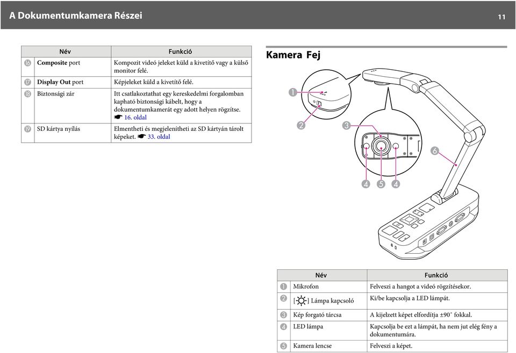This screenshot has height=353, width=516.
Task: Click 'Felveszi a képet.' text
Action: pos(391,346)
